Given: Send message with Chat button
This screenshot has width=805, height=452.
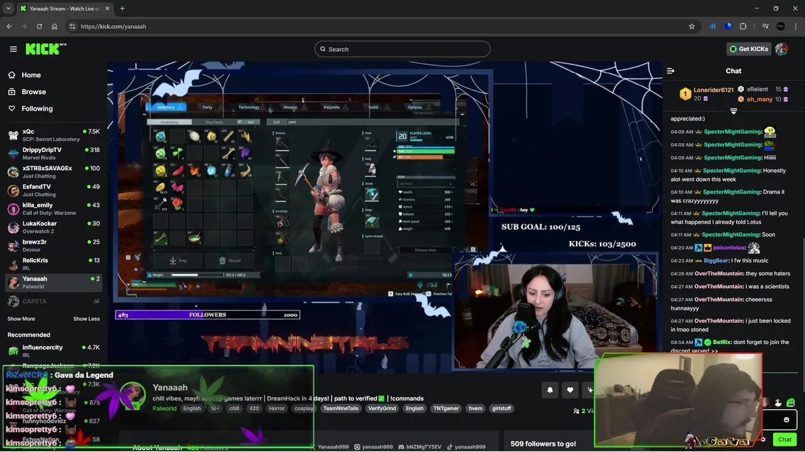Looking at the screenshot, I should [784, 439].
